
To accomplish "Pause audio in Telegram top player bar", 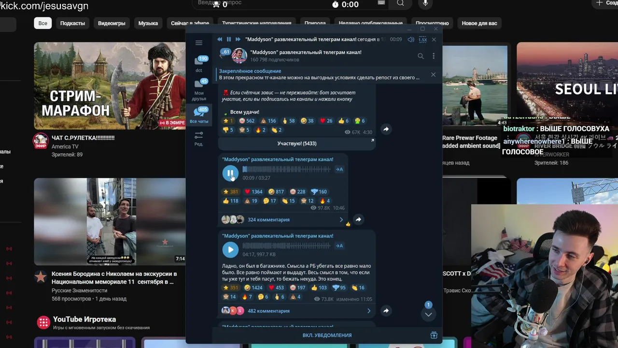I will pos(229,39).
